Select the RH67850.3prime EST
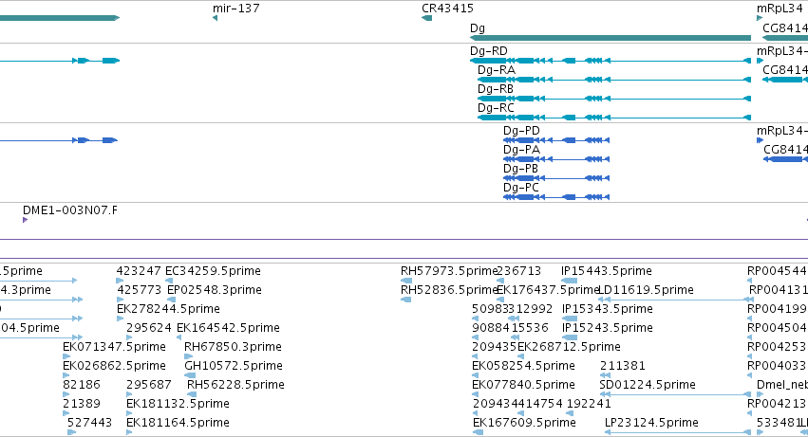The width and height of the screenshot is (808, 437). (x=189, y=356)
